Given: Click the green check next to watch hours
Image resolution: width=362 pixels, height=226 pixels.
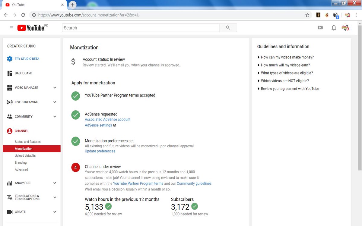Looking at the screenshot, I should [x=108, y=206].
